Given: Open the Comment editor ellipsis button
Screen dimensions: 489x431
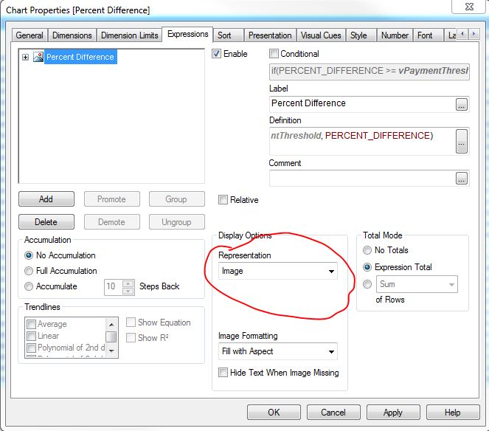Looking at the screenshot, I should pyautogui.click(x=462, y=178).
